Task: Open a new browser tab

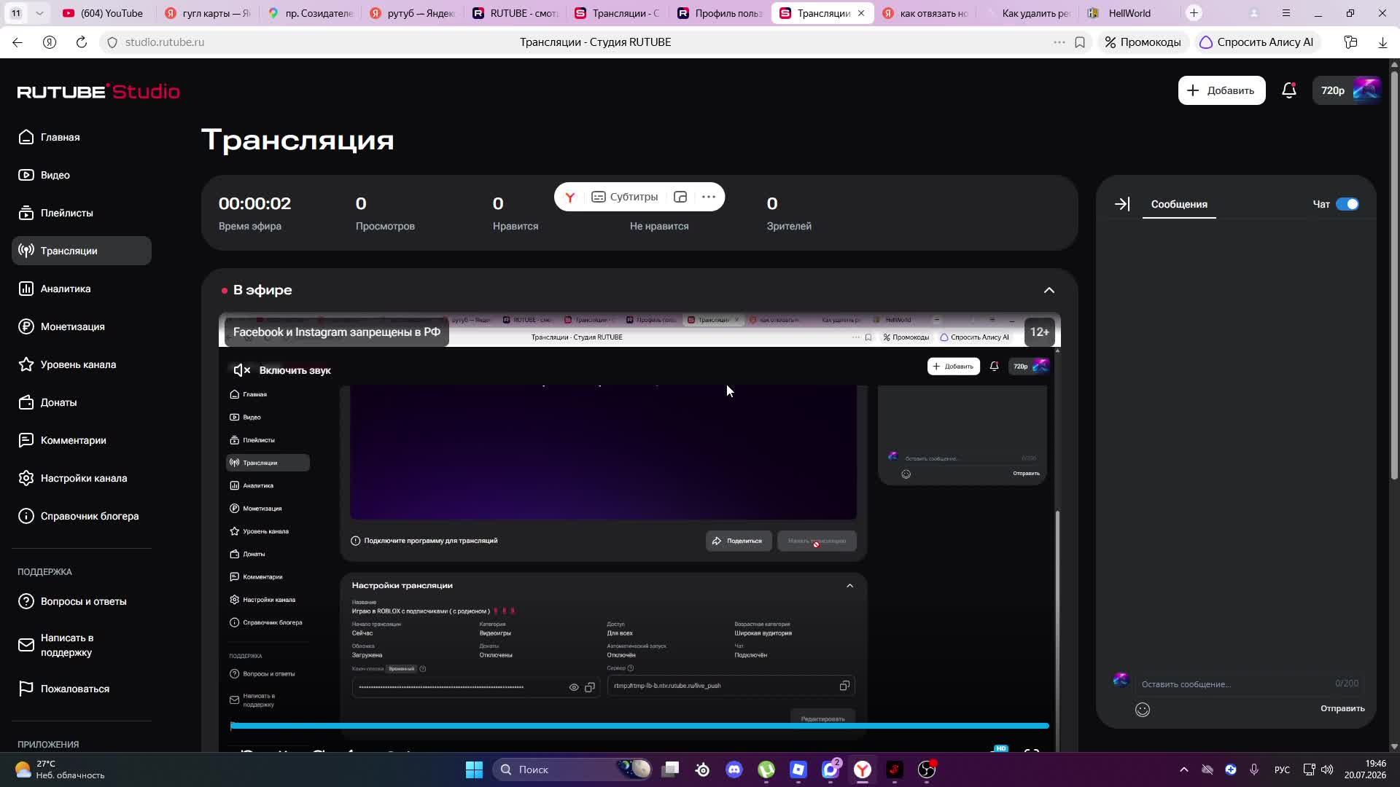Action: coord(1194,13)
